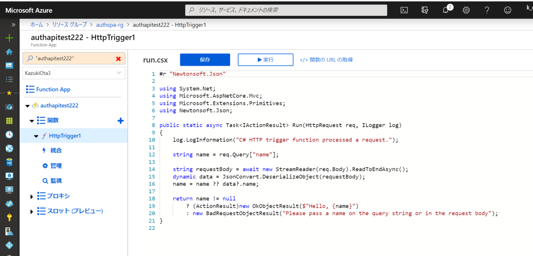Open the All services list icon
Image resolution: width=533 pixels, height=256 pixels.
(x=9, y=79)
